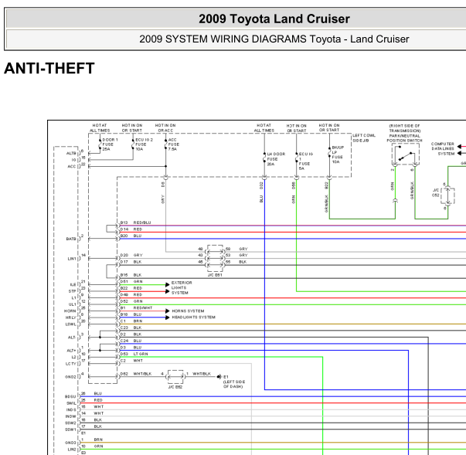The image size is (466, 455).
Task: Click the "D53 LT GRN" wire label
Action: pyautogui.click(x=134, y=354)
